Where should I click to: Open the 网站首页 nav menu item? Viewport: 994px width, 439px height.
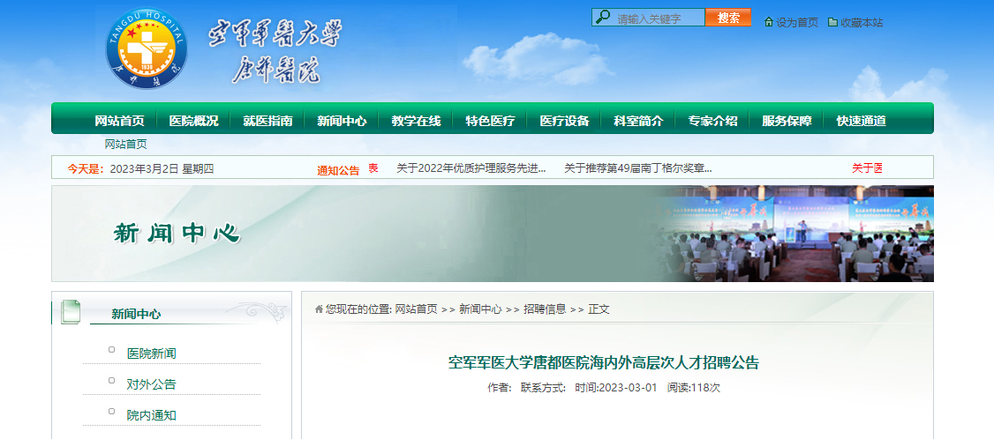click(x=120, y=121)
